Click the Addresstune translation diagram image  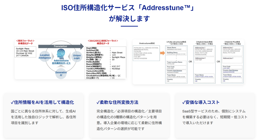[x=70, y=59]
